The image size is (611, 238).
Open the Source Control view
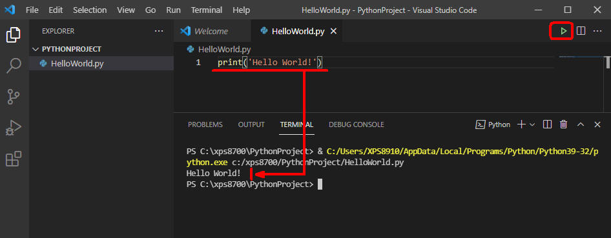[x=14, y=97]
